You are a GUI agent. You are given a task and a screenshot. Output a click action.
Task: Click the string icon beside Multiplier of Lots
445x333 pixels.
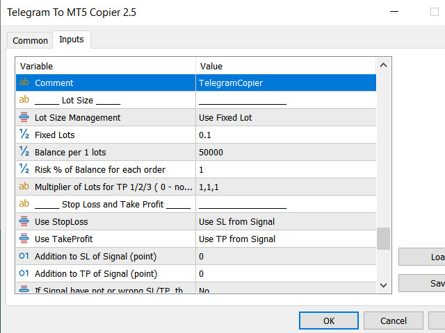point(24,187)
